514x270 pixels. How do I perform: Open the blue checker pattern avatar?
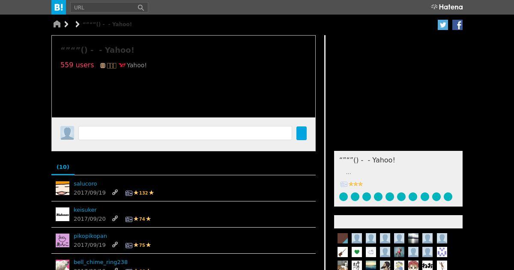click(x=442, y=252)
